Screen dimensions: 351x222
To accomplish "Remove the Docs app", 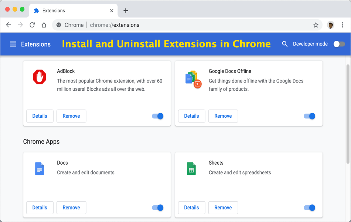I will 71,208.
